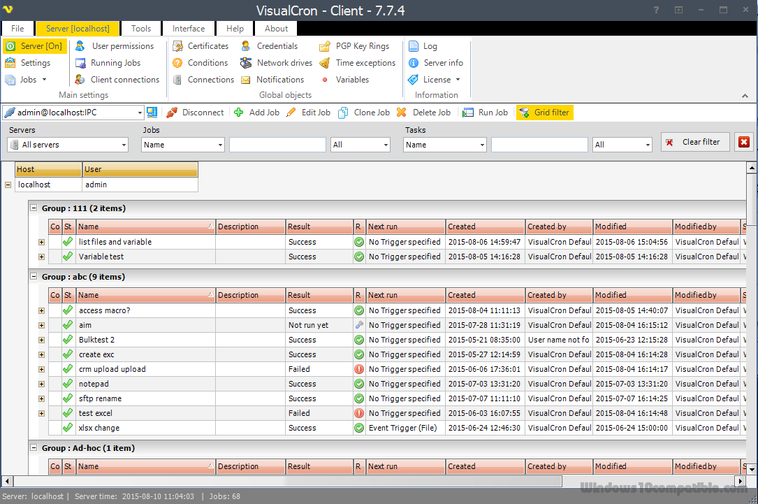This screenshot has width=758, height=504.
Task: Collapse the ribbon with the arrow
Action: [745, 96]
